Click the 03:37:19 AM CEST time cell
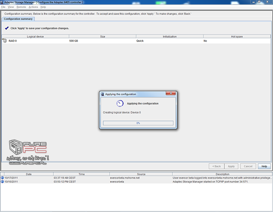Image resolution: width=273 pixels, height=212 pixels. 64,178
